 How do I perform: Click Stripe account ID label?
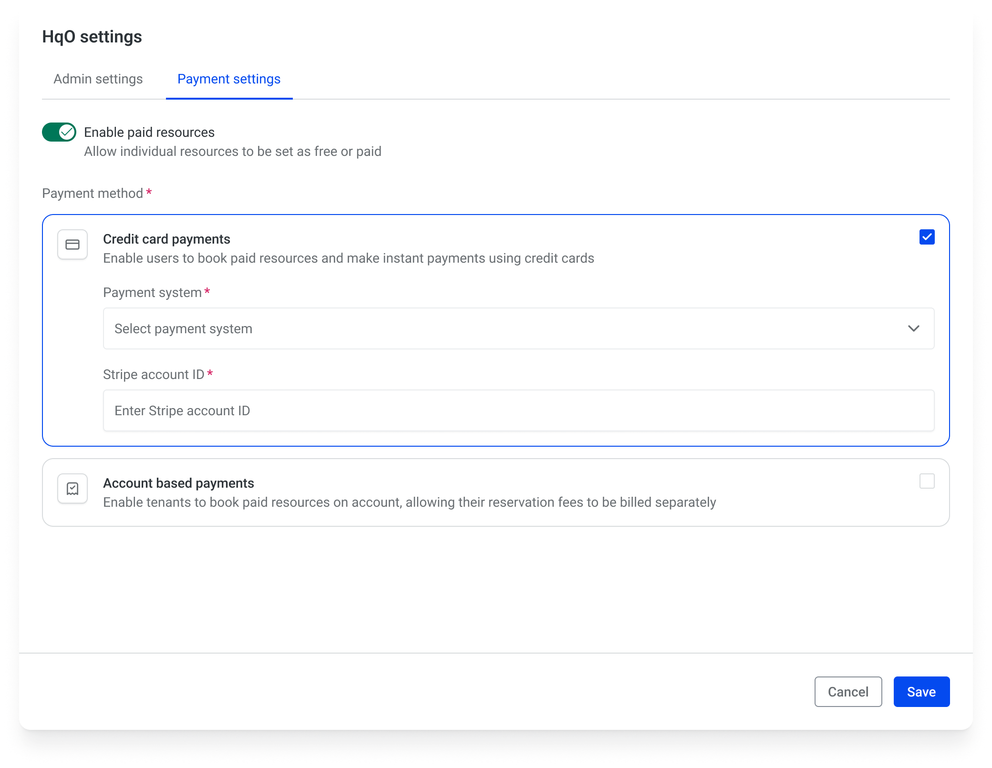pos(154,374)
